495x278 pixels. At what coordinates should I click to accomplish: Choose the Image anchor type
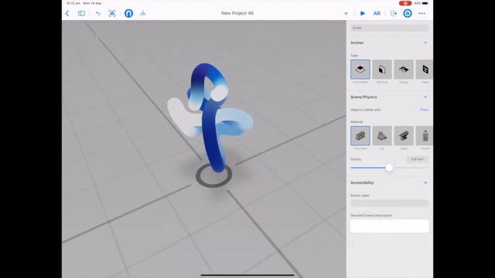coord(404,69)
